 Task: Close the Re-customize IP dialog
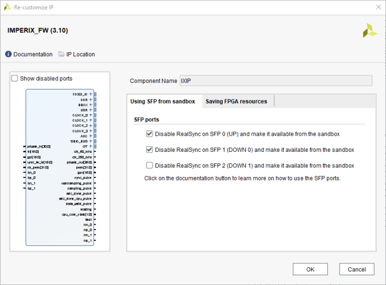tap(378, 7)
